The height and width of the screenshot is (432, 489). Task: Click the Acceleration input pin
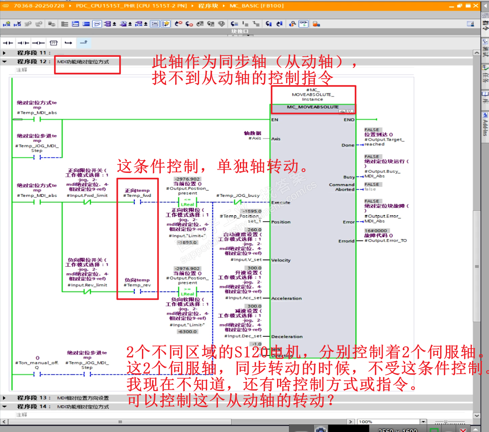click(x=286, y=299)
